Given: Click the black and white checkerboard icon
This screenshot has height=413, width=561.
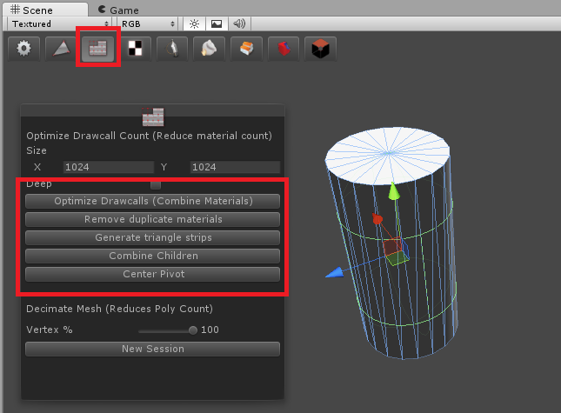Looking at the screenshot, I should (x=135, y=49).
